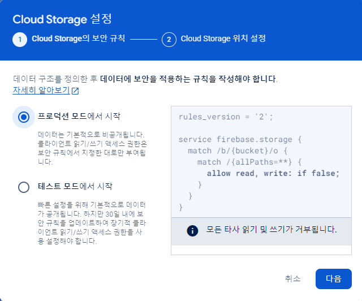Click the production mode description text
Screen dimensions: 362x301
click(x=83, y=150)
